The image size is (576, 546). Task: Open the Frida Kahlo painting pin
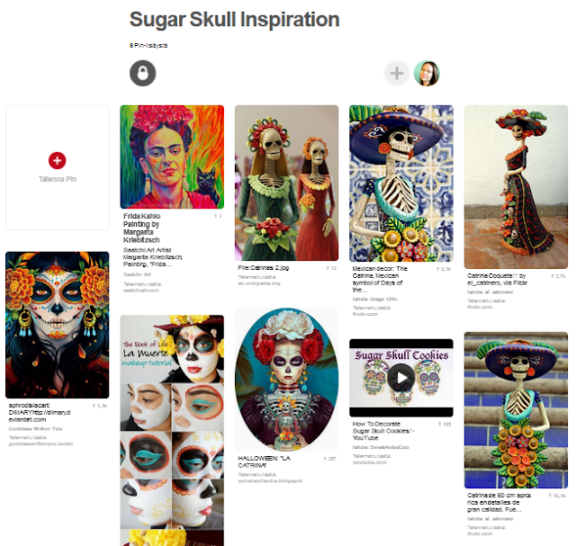[172, 157]
